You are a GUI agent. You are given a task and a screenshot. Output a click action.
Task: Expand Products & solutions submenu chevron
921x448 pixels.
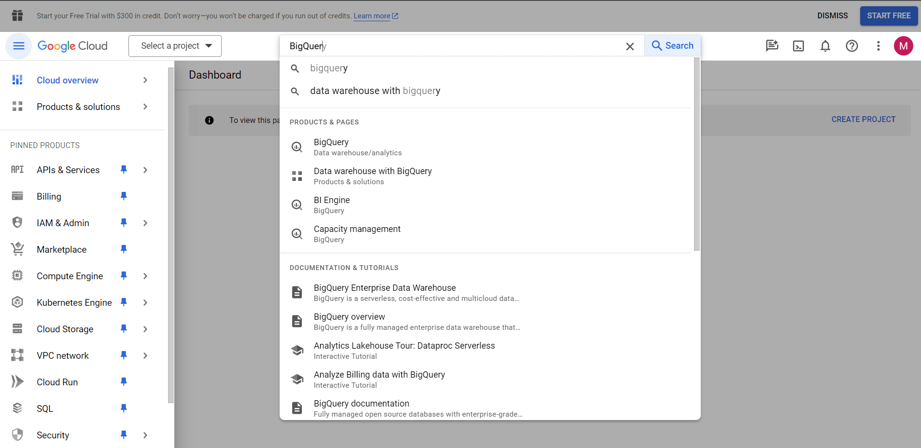coord(145,107)
